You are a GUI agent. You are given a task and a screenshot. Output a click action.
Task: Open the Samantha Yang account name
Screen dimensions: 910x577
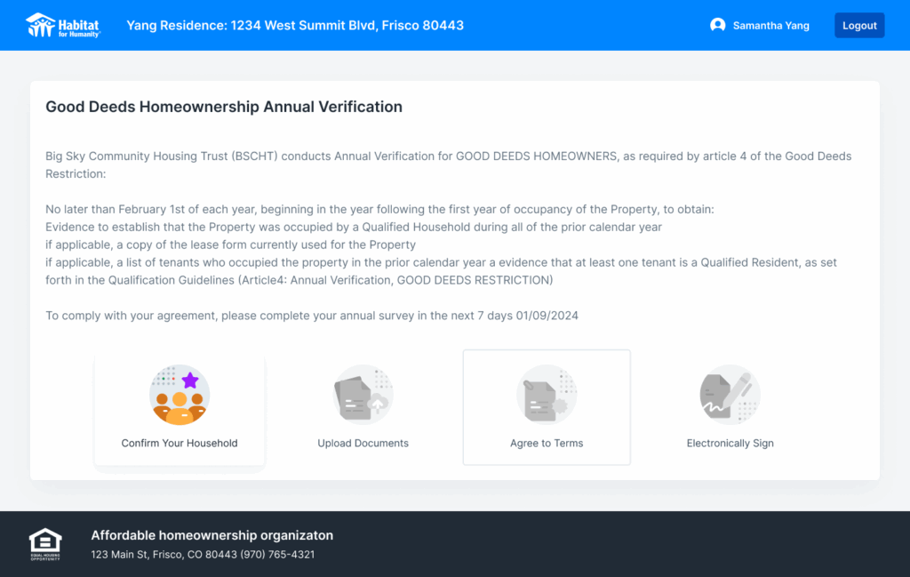(x=770, y=26)
